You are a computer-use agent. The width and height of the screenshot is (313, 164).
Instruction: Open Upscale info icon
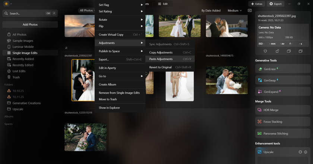pyautogui.click(x=306, y=152)
